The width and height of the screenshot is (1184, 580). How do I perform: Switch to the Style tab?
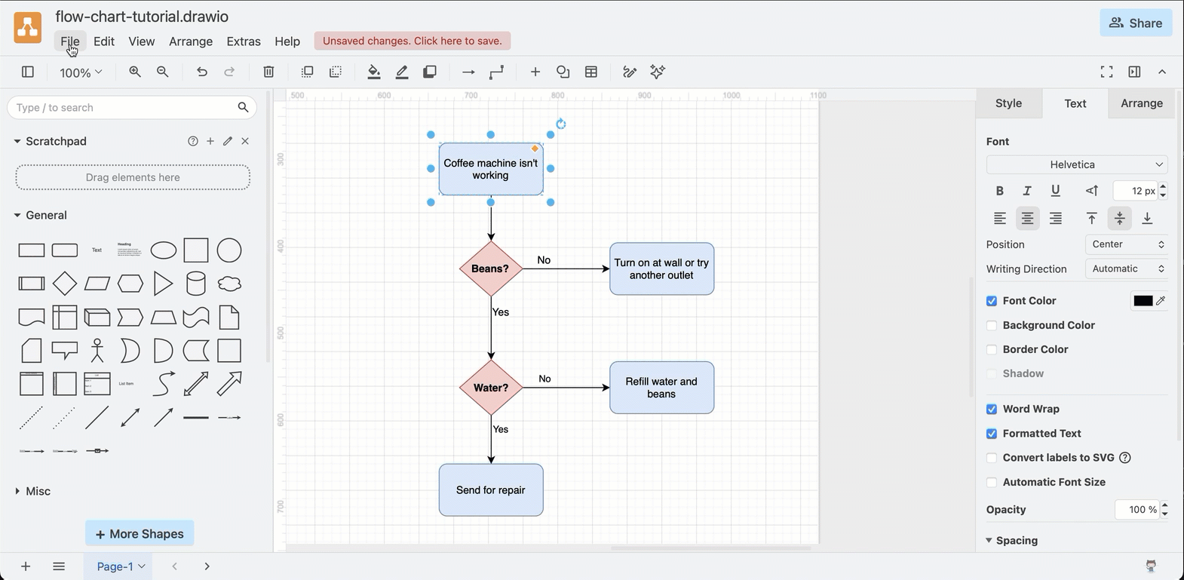point(1008,103)
